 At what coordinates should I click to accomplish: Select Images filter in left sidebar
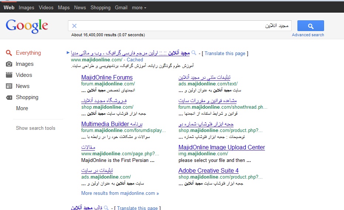tap(24, 64)
